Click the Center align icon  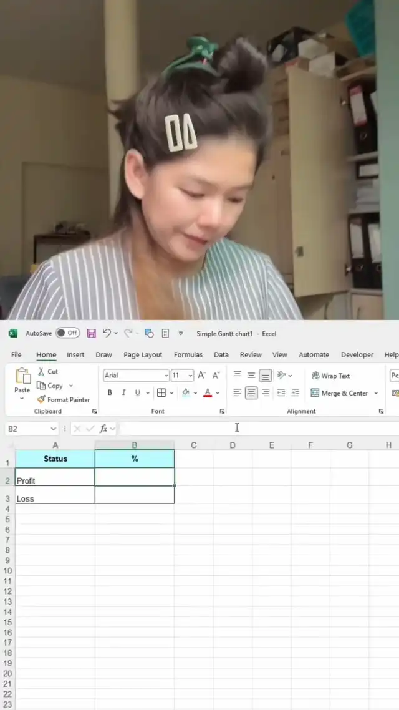[251, 393]
